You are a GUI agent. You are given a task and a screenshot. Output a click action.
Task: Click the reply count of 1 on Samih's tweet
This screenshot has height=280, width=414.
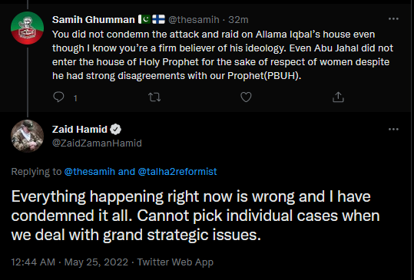[75, 98]
